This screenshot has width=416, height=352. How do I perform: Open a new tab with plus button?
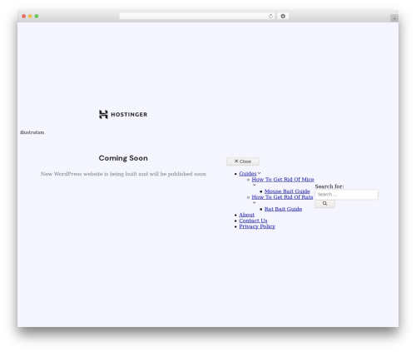394,18
